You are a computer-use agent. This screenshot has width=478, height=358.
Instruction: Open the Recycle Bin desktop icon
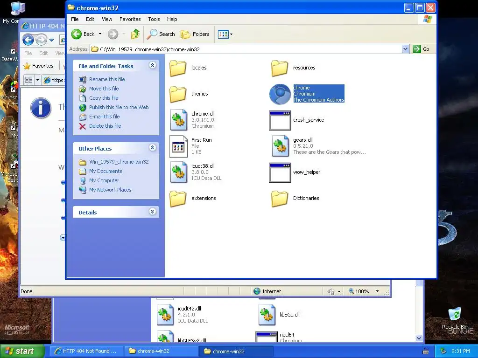point(455,318)
